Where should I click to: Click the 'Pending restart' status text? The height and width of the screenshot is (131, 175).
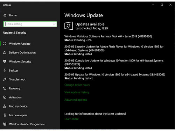tap(83, 78)
